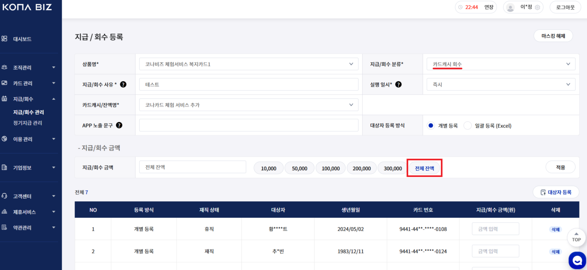Delete row 1 황****트 entry

[x=555, y=229]
